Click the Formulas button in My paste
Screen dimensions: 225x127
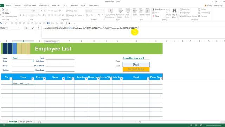coord(185,10)
